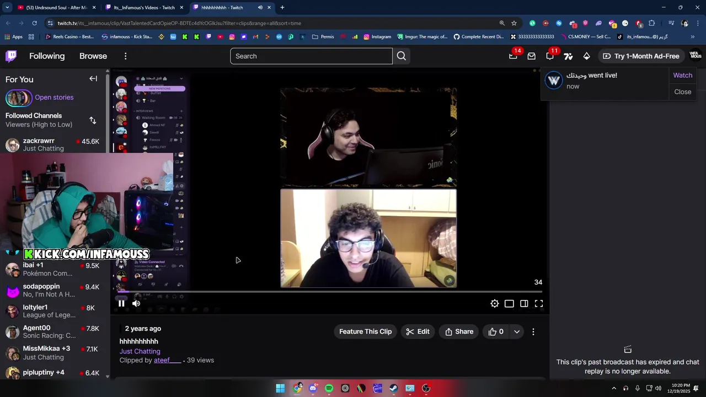706x397 pixels.
Task: Close the went live notification
Action: click(682, 92)
